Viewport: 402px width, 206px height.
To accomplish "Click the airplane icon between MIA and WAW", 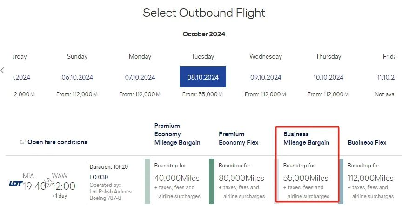I will coord(48,183).
